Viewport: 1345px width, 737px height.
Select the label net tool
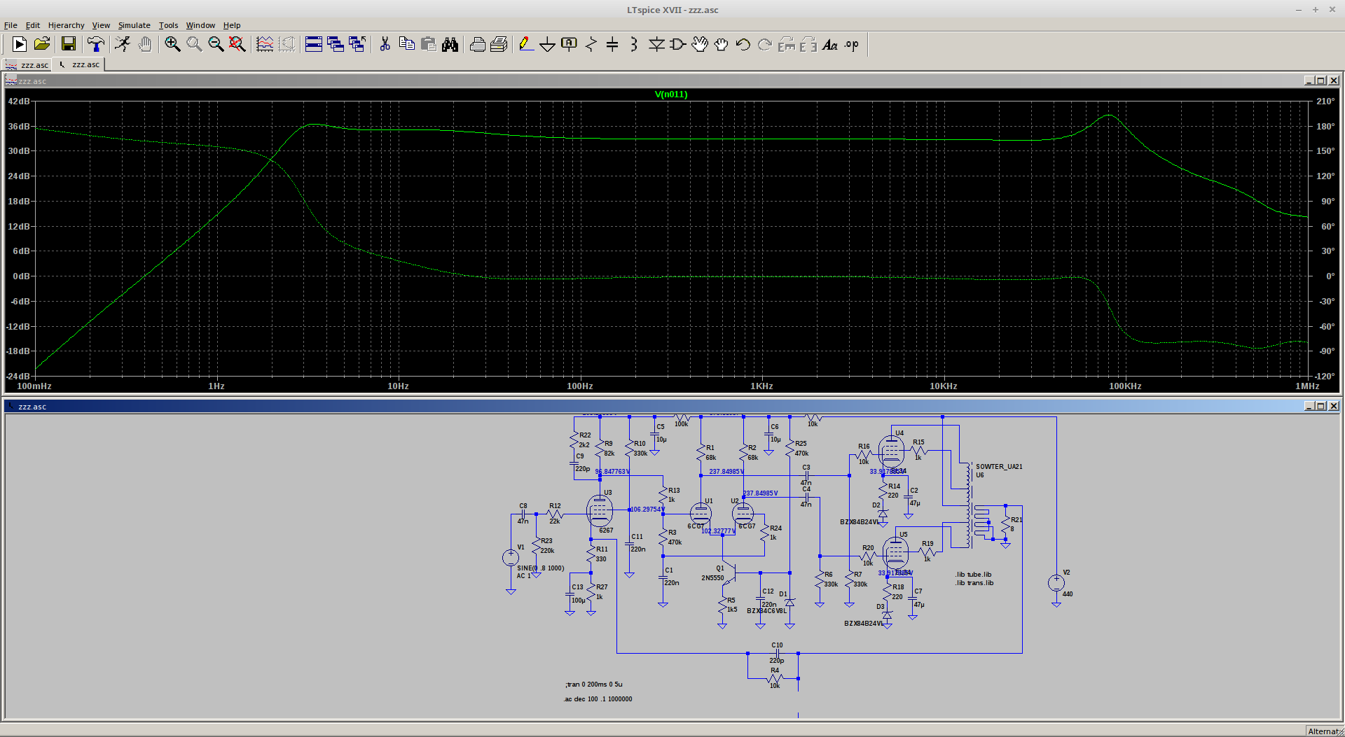[x=569, y=44]
